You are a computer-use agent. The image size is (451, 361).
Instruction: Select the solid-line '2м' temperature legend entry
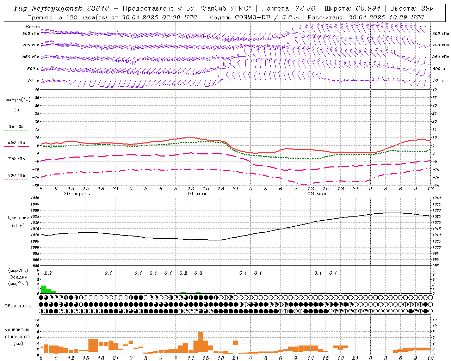point(16,110)
